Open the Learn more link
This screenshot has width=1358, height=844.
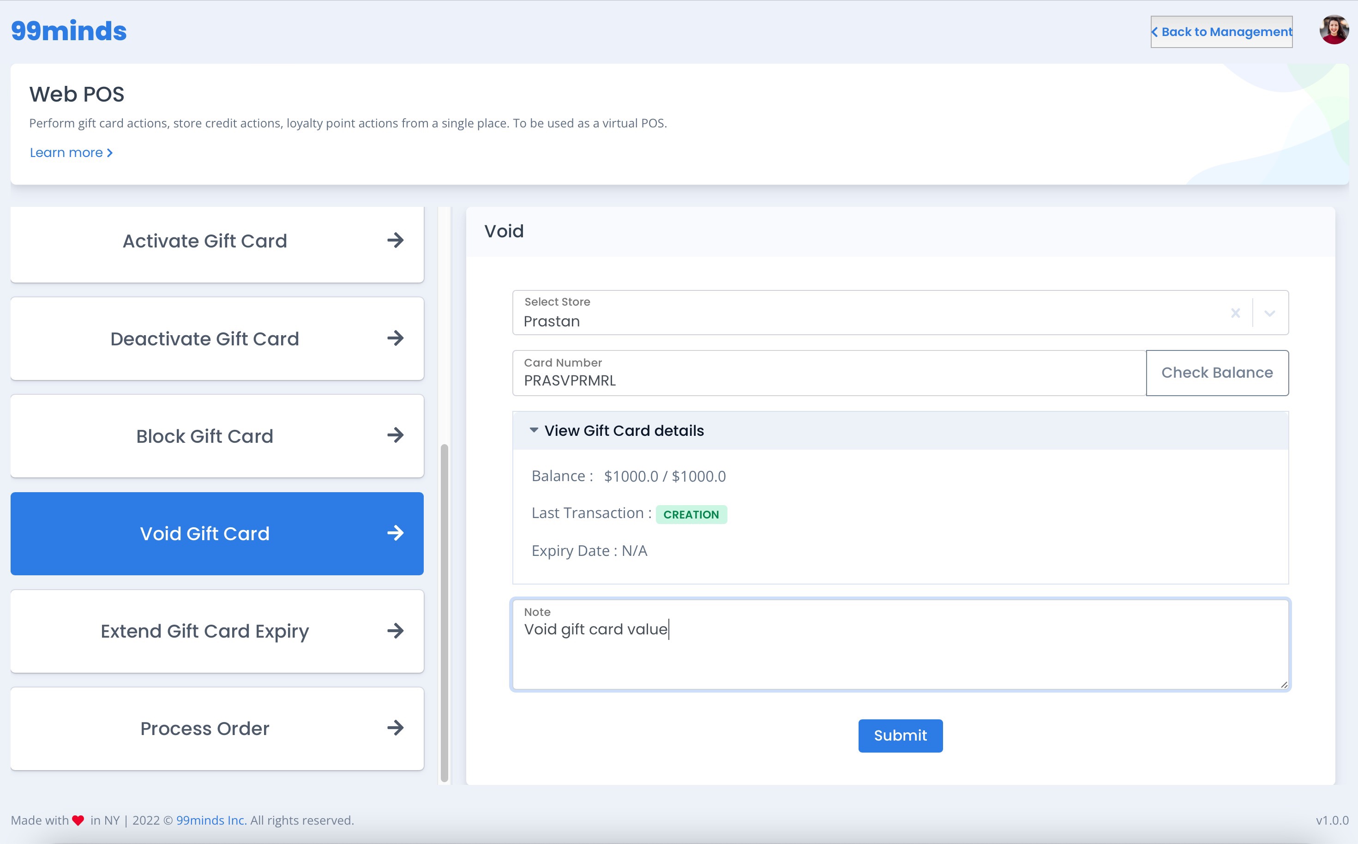71,153
